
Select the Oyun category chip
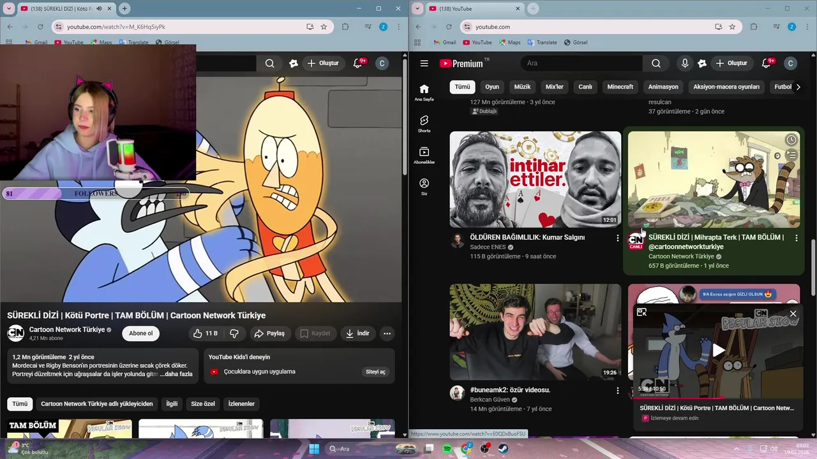pyautogui.click(x=492, y=87)
